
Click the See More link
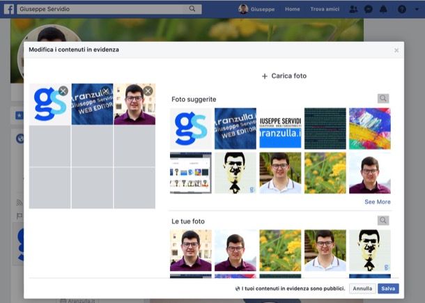point(378,202)
